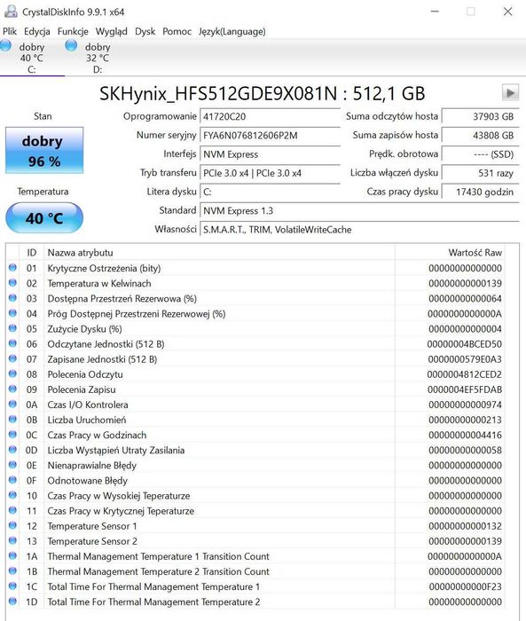Viewport: 526px width, 621px height.
Task: Click status icon for Liczba Wystąpień Utraty Zasilania
Action: [x=12, y=450]
